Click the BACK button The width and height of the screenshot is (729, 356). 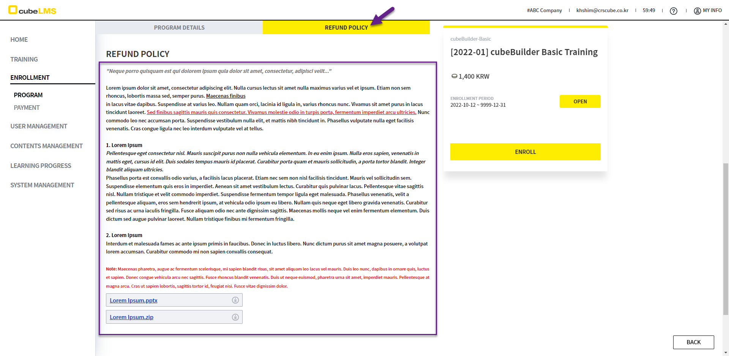pos(693,342)
